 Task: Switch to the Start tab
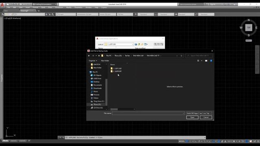pyautogui.click(x=6, y=11)
